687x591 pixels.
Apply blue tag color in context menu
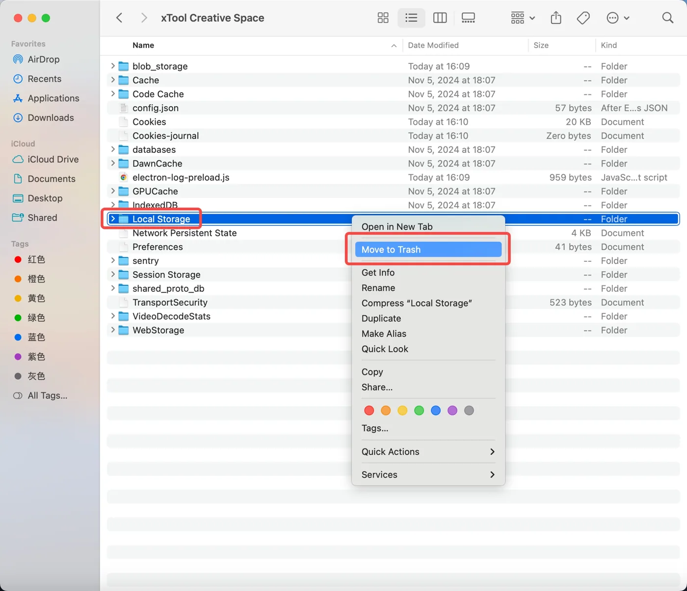(x=436, y=410)
